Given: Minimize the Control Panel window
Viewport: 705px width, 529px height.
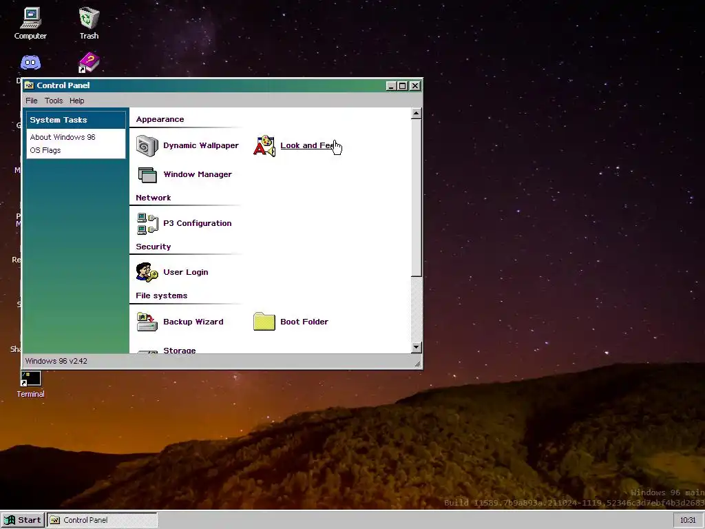Looking at the screenshot, I should tap(391, 85).
